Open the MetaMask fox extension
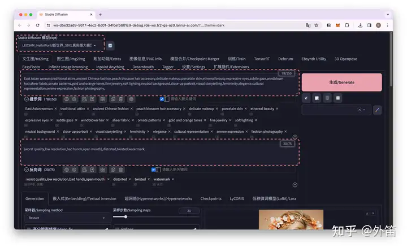Image resolution: width=407 pixels, height=248 pixels. tap(337, 25)
